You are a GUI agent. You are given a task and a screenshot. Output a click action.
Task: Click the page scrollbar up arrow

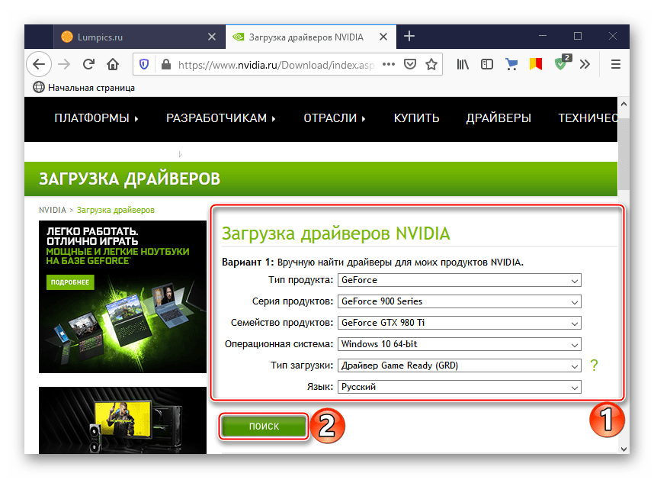click(x=624, y=103)
